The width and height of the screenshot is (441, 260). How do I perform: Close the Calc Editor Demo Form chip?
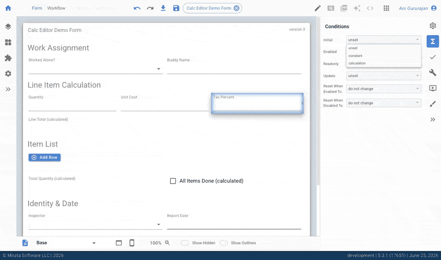[x=237, y=8]
